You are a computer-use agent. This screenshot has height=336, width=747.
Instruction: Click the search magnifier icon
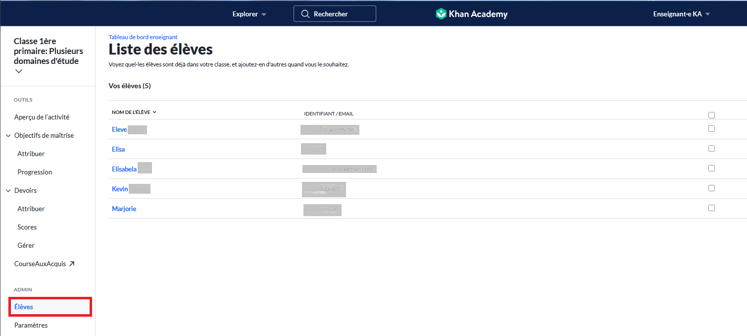(x=305, y=14)
